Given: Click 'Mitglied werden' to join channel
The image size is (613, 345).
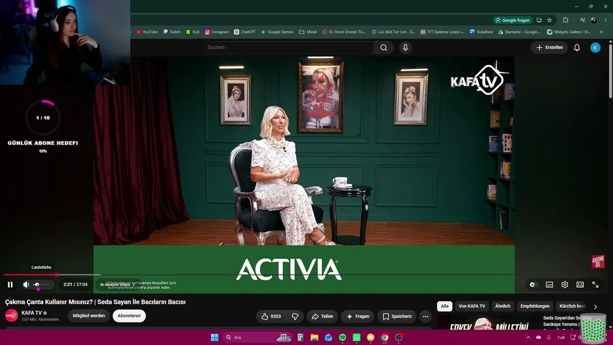Looking at the screenshot, I should [x=89, y=316].
